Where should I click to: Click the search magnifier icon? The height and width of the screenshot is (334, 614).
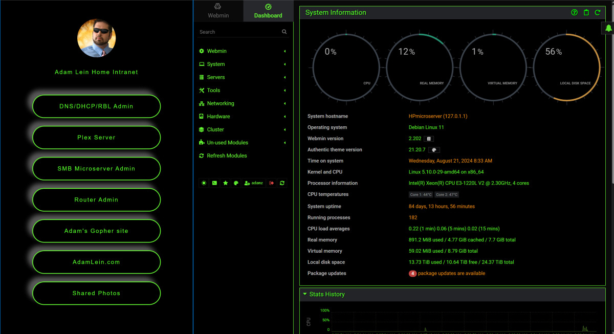pos(284,32)
